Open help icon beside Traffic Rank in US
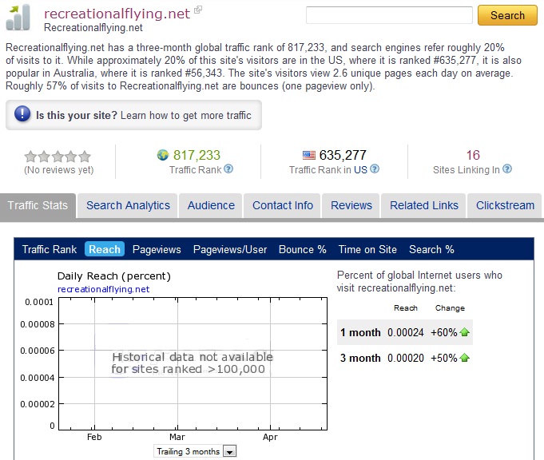 click(375, 169)
